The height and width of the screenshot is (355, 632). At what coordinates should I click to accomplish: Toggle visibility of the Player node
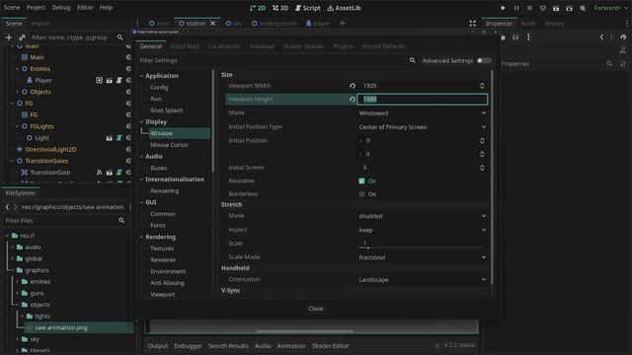128,81
